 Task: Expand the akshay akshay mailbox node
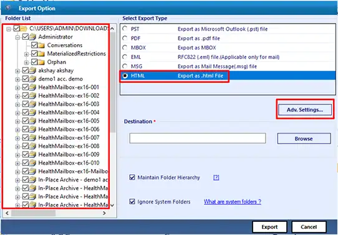tap(17, 71)
